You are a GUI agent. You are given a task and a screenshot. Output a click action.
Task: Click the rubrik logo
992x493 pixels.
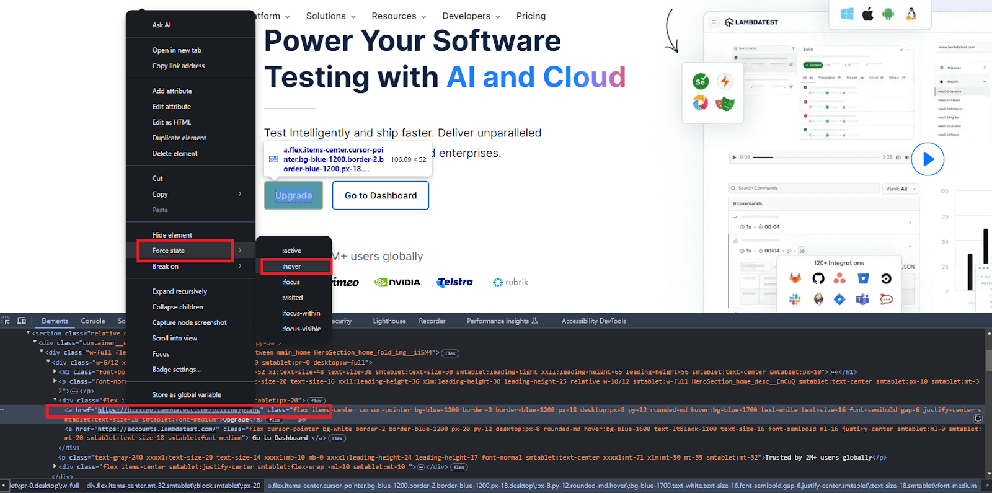pos(511,282)
